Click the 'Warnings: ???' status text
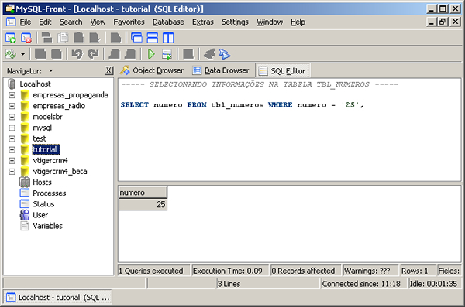 pos(367,271)
